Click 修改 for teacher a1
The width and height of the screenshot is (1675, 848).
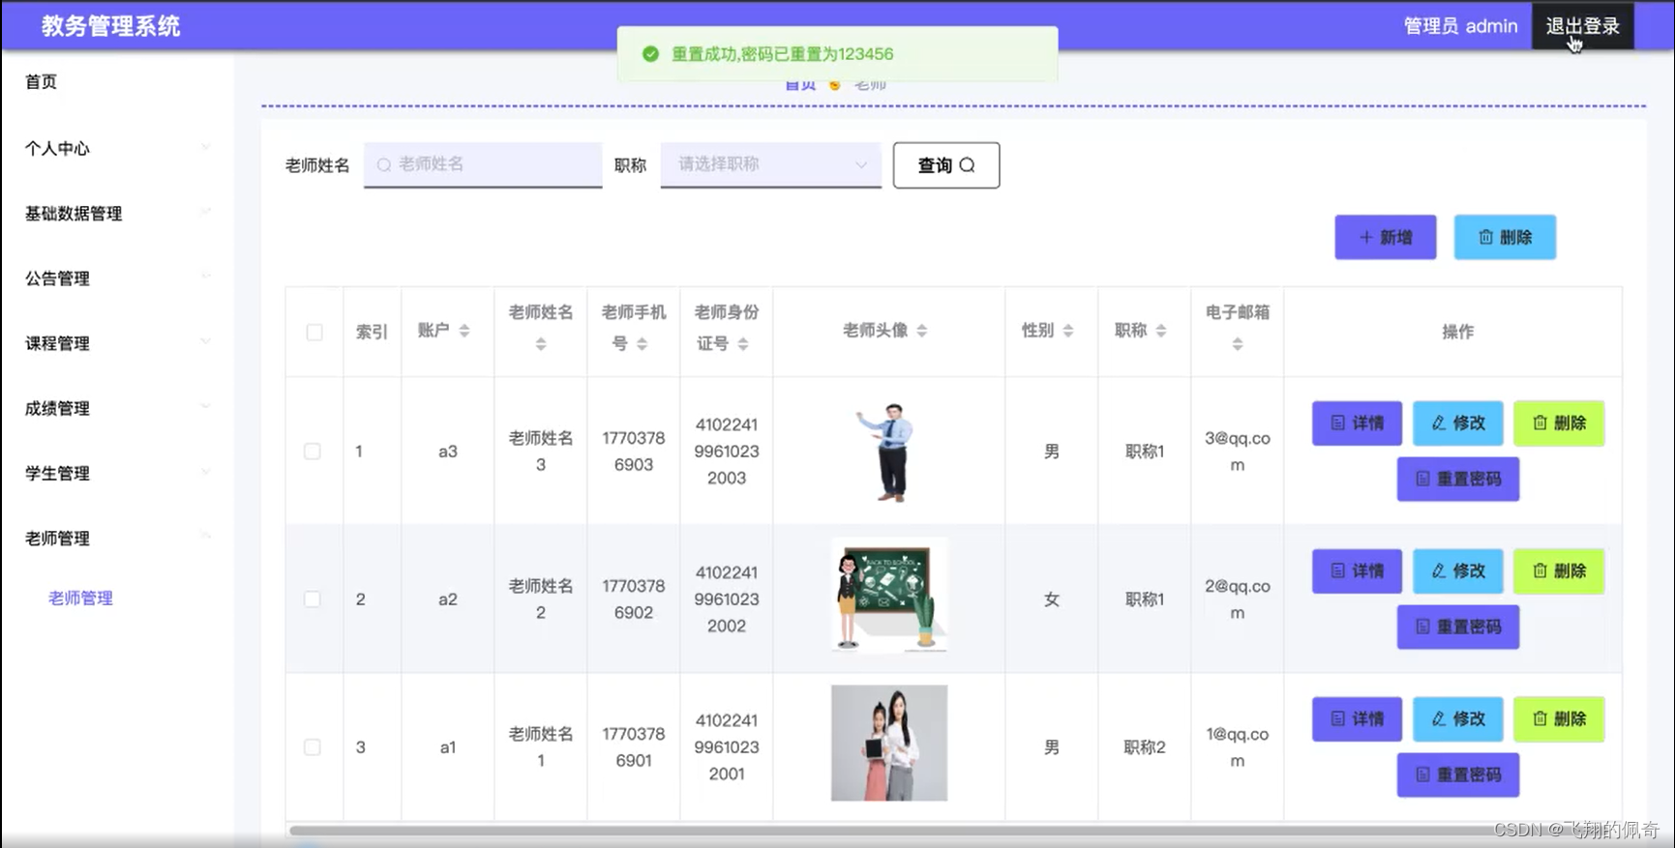point(1457,718)
